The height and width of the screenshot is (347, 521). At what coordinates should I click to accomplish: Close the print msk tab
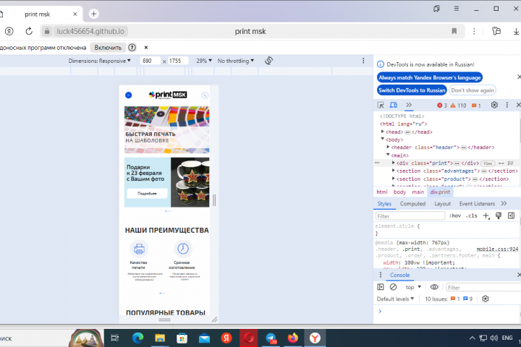point(75,14)
